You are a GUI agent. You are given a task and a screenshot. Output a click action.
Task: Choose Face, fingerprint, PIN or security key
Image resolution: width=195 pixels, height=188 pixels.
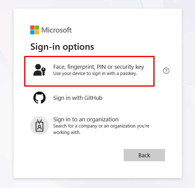(98, 67)
